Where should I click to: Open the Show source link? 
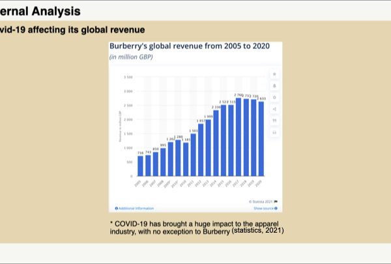tap(265, 209)
